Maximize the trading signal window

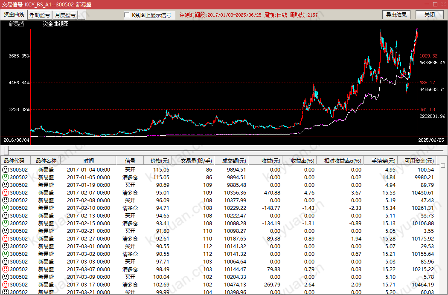(435, 4)
